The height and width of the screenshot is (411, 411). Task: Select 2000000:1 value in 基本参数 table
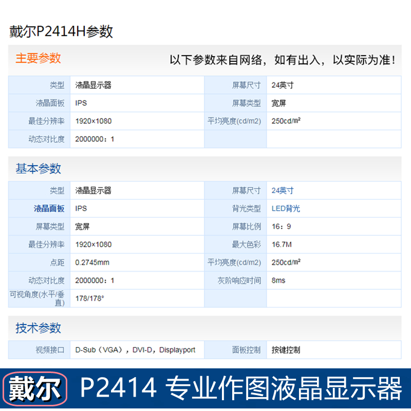tap(95, 281)
